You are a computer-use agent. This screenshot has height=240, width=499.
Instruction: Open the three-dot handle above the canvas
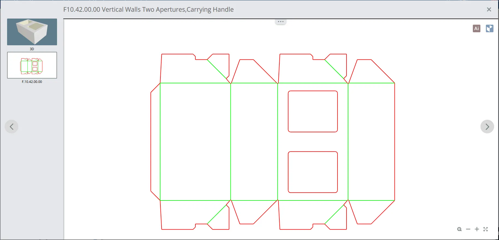pyautogui.click(x=280, y=22)
